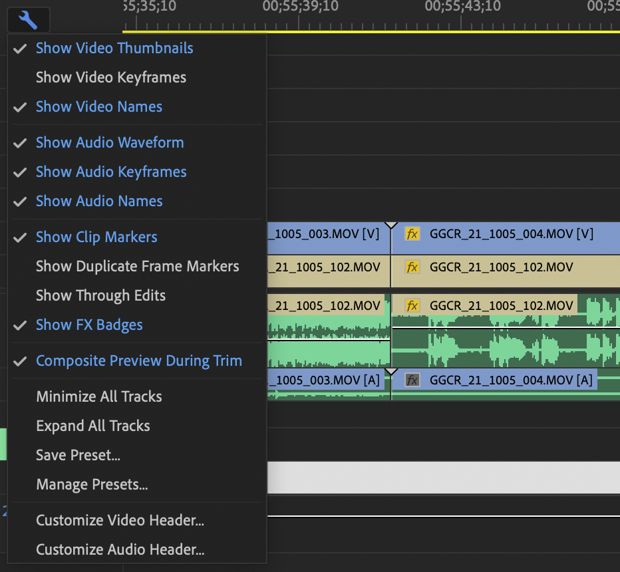
Task: Disable Show Video Thumbnails
Action: pos(114,48)
